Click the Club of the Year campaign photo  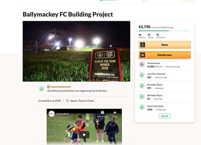point(76,51)
